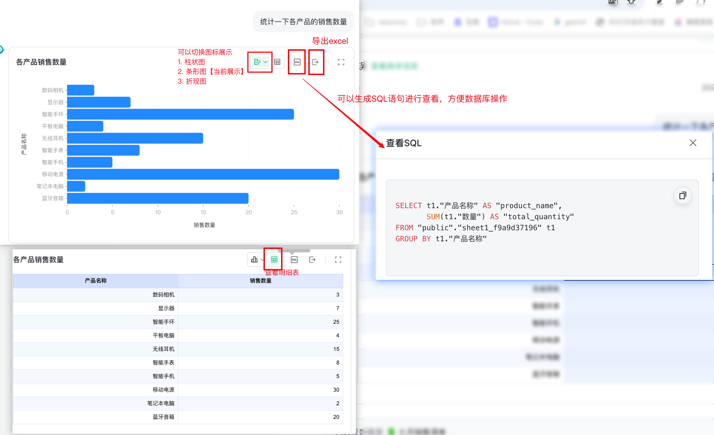Click the 产品名称 table column header
The image size is (714, 435).
point(96,281)
